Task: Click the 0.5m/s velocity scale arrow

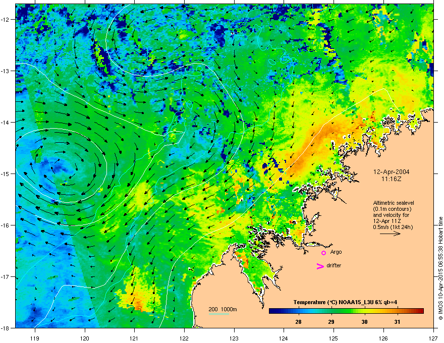Action: (x=390, y=234)
